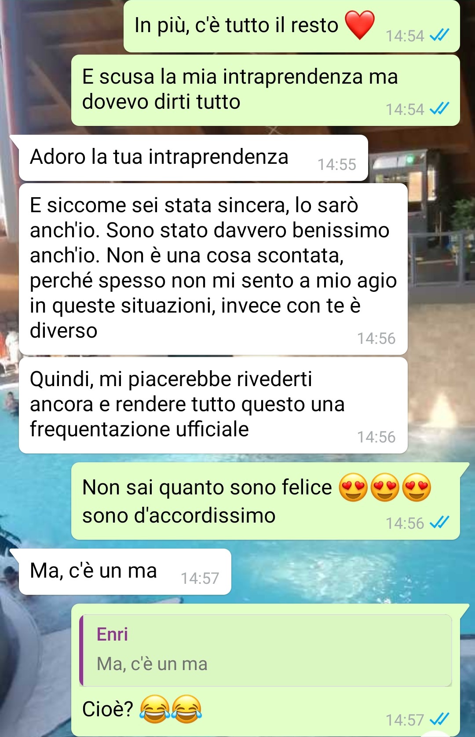Tap the heart-eyes emojis in 'felice' message
The width and height of the screenshot is (475, 737).
point(385,487)
